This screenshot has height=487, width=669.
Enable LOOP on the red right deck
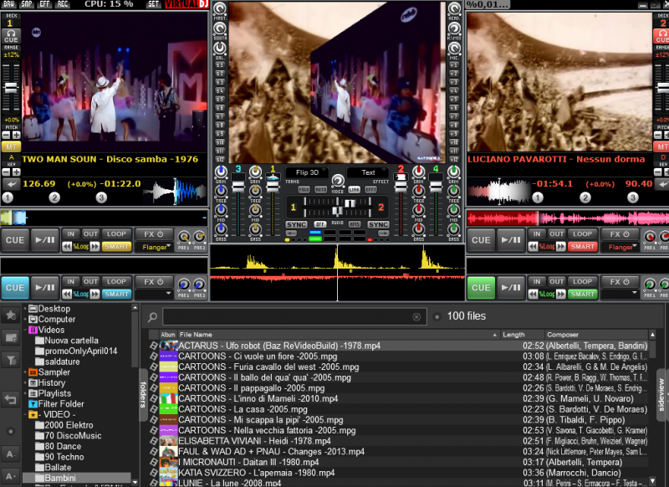coord(582,234)
